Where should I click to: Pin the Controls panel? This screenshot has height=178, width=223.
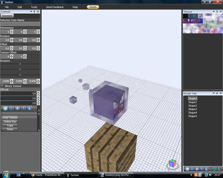34,11
